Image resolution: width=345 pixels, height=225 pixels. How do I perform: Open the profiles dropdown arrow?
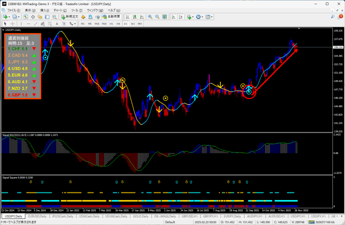19,17
